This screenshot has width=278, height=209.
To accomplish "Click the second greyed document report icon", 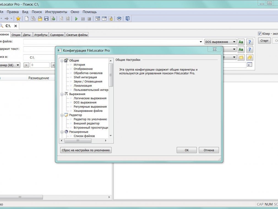I will coord(68,19).
